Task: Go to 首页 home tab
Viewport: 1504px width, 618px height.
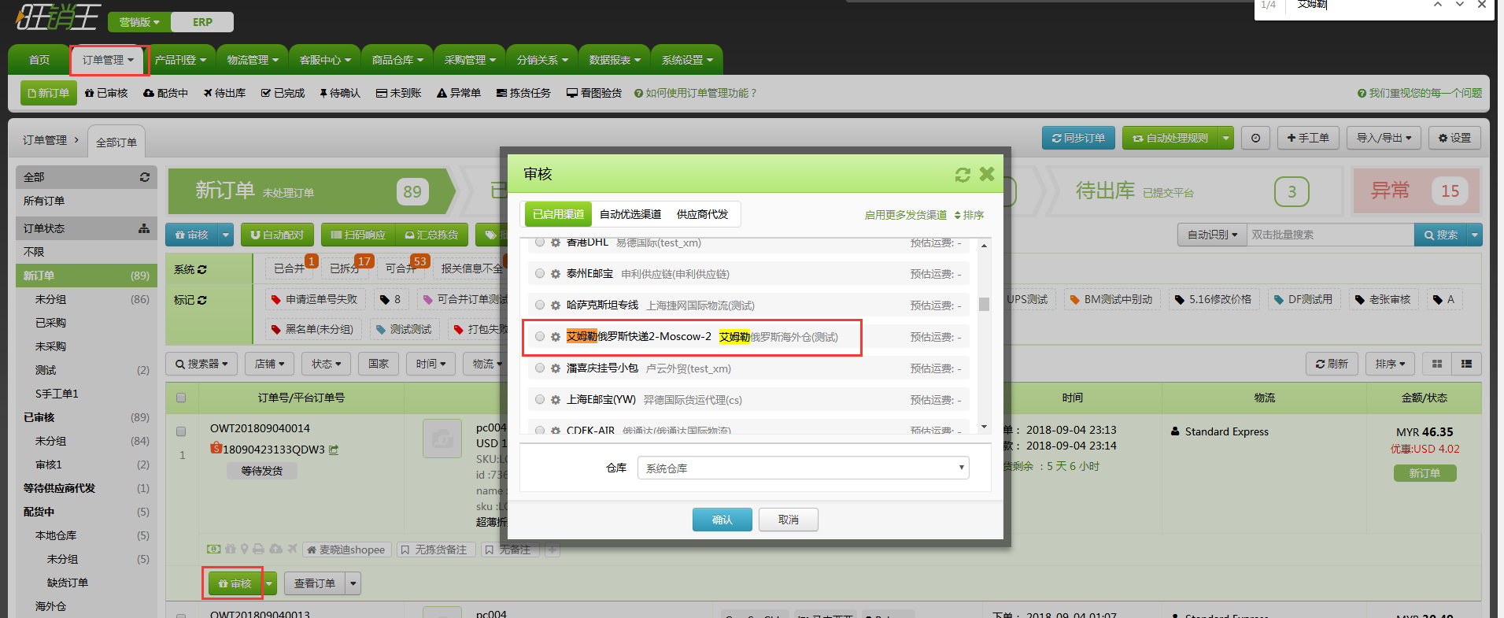Action: [x=39, y=60]
